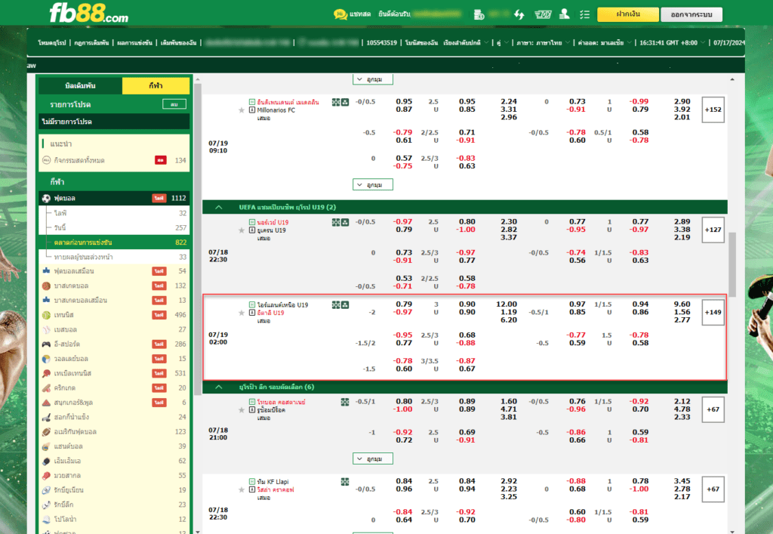Image resolution: width=773 pixels, height=534 pixels.
Task: Click the gamepad icon beside อี-สปอร์ต
Action: point(46,344)
